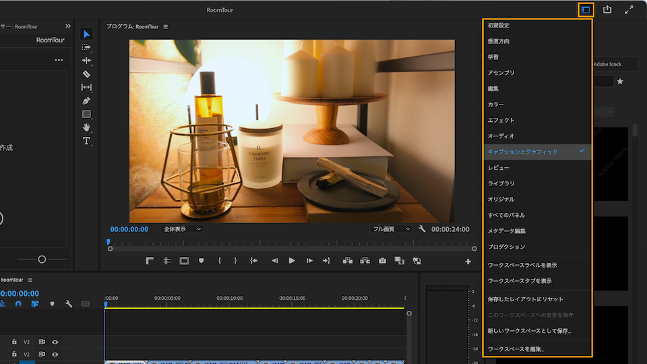Click the zoom slider handle in the left panel
The width and height of the screenshot is (647, 364).
click(42, 260)
